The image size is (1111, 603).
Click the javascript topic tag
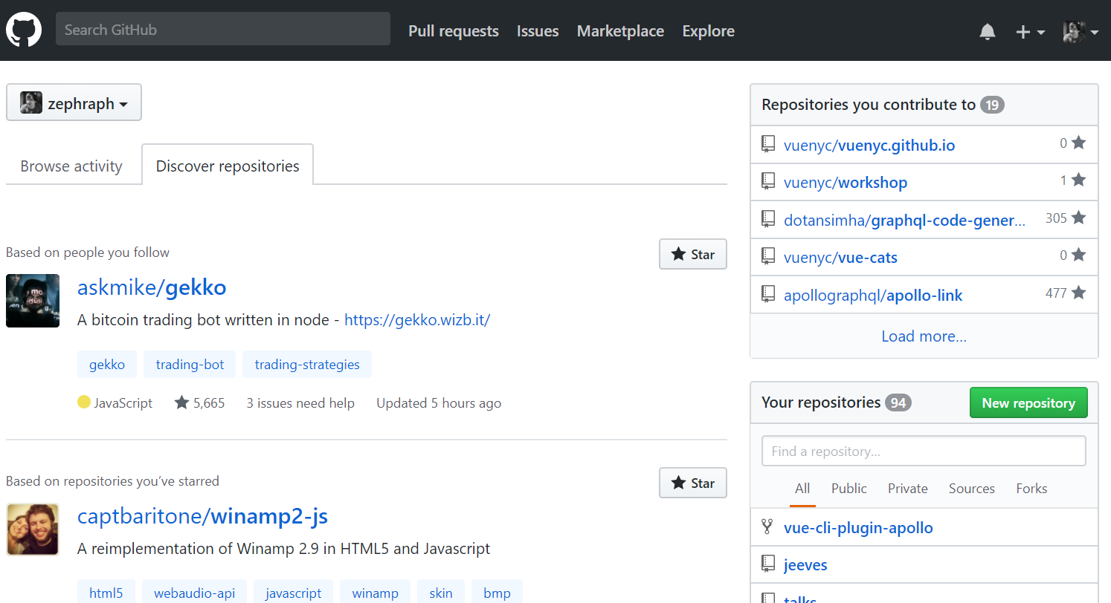pyautogui.click(x=293, y=593)
